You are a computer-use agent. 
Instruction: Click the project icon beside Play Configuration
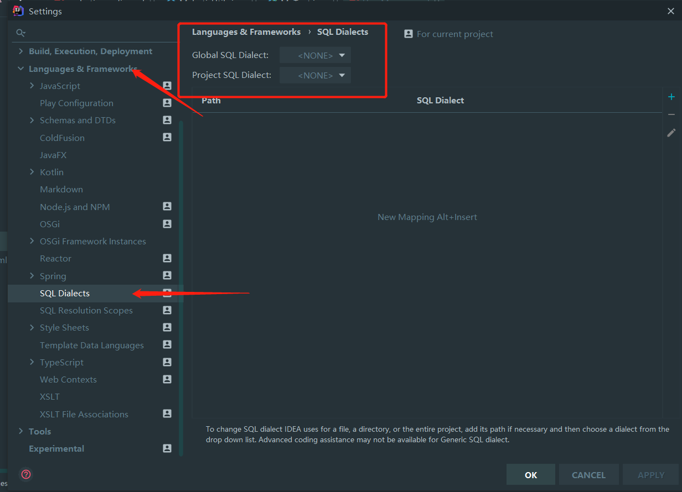[167, 102]
